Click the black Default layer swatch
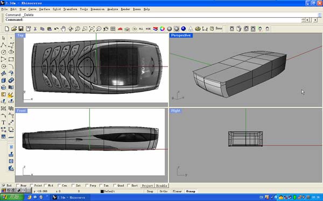Screen dimensions: 323x201 pos(102,191)
